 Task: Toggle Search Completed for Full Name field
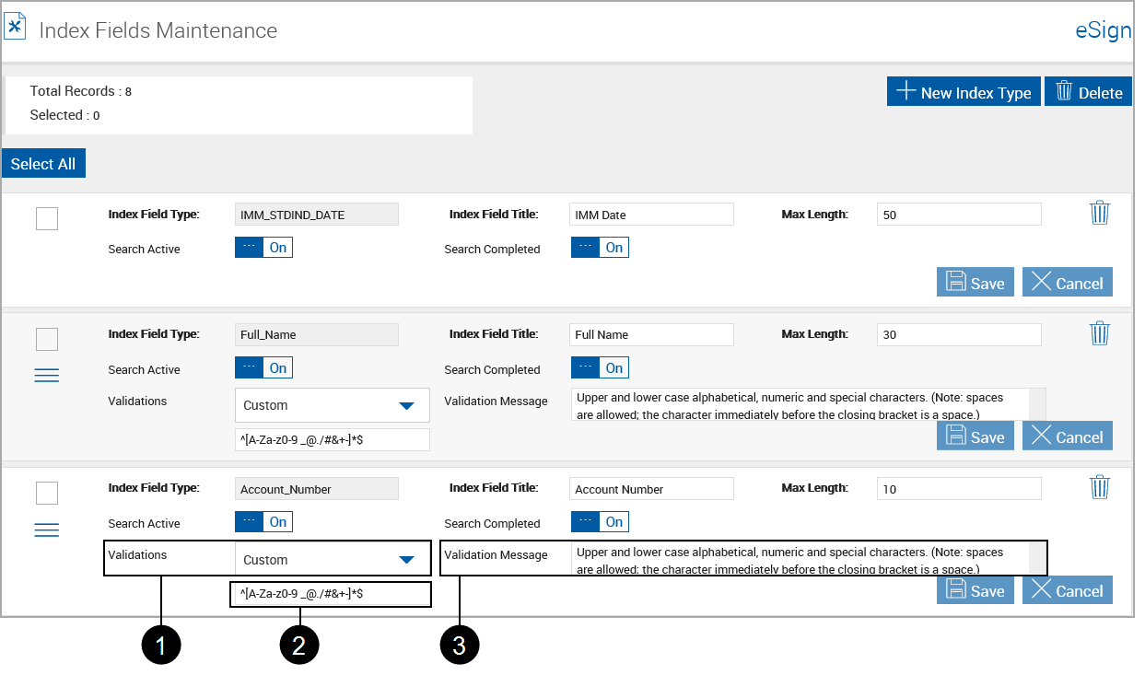click(600, 367)
